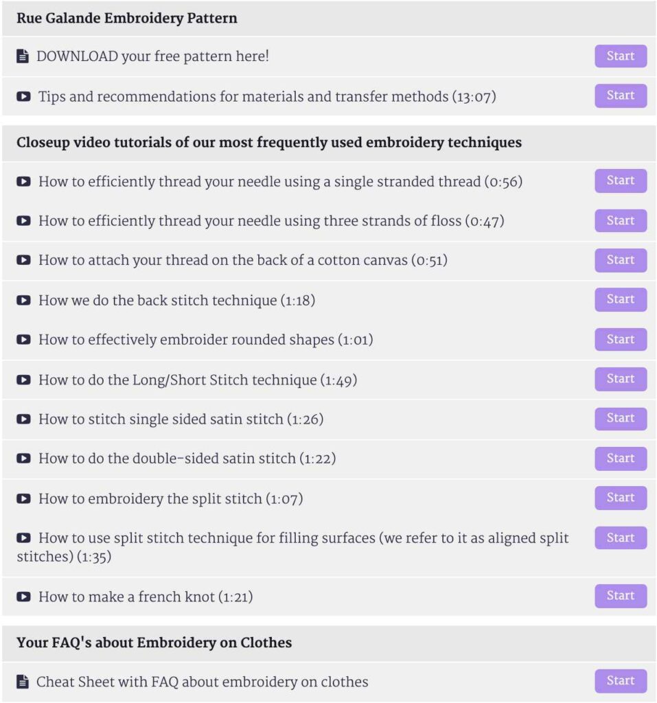Screen dimensions: 657x703
Task: Start the three strands of floss video
Action: (620, 221)
